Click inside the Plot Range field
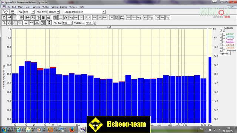The image size is (237, 133). point(90,23)
